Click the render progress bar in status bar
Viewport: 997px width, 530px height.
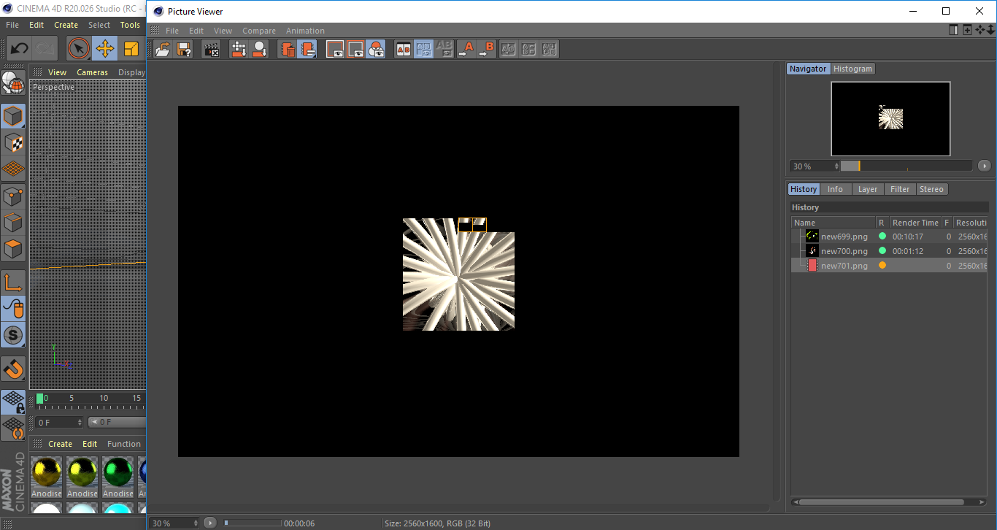[253, 523]
